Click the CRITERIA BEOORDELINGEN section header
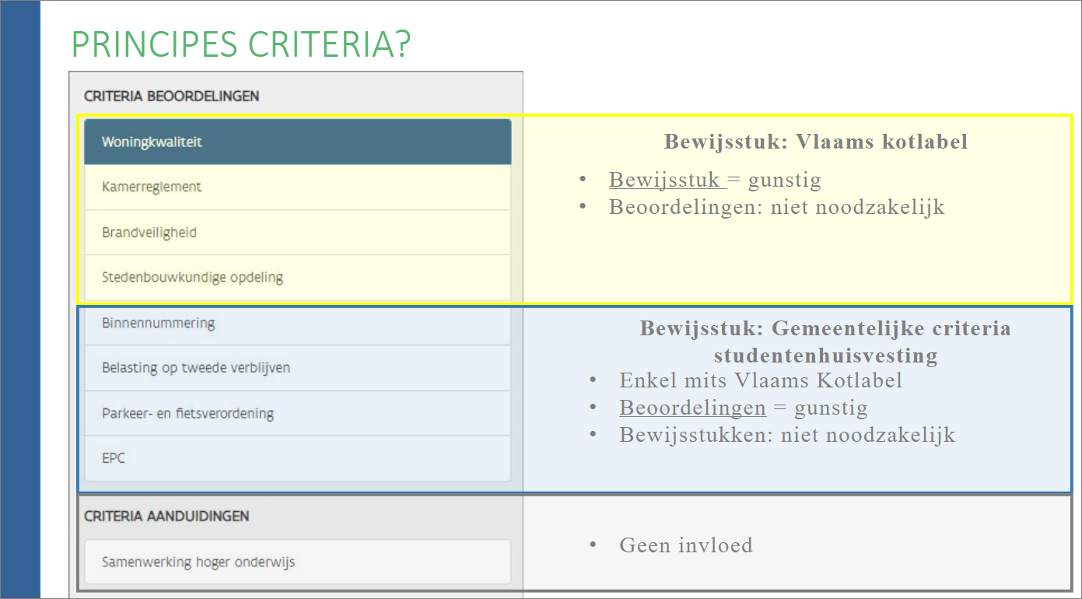Image resolution: width=1082 pixels, height=599 pixels. pos(172,96)
